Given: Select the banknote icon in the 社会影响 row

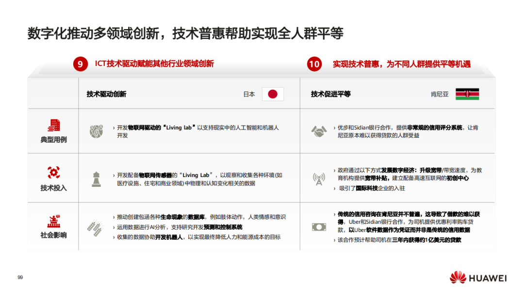Looking at the screenshot, I should point(319,226).
